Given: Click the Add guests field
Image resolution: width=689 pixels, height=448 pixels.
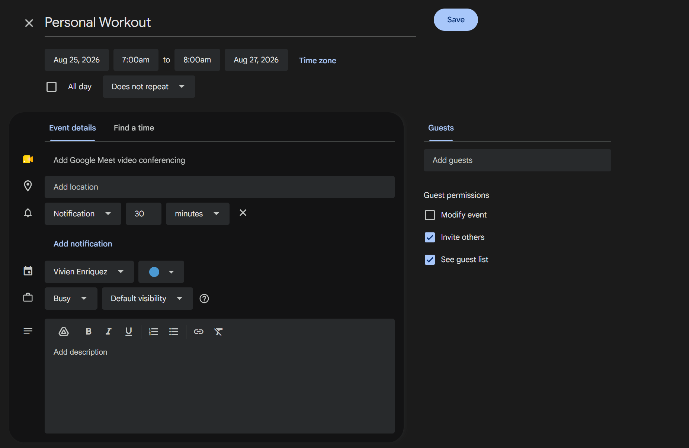Looking at the screenshot, I should click(517, 160).
